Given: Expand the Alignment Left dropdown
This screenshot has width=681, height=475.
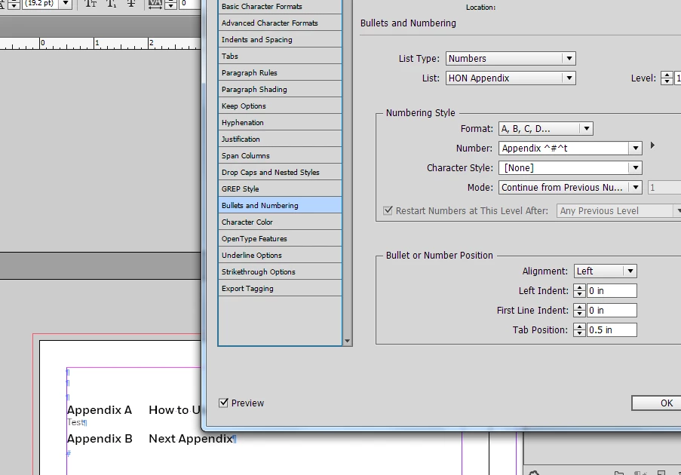Looking at the screenshot, I should pos(606,271).
